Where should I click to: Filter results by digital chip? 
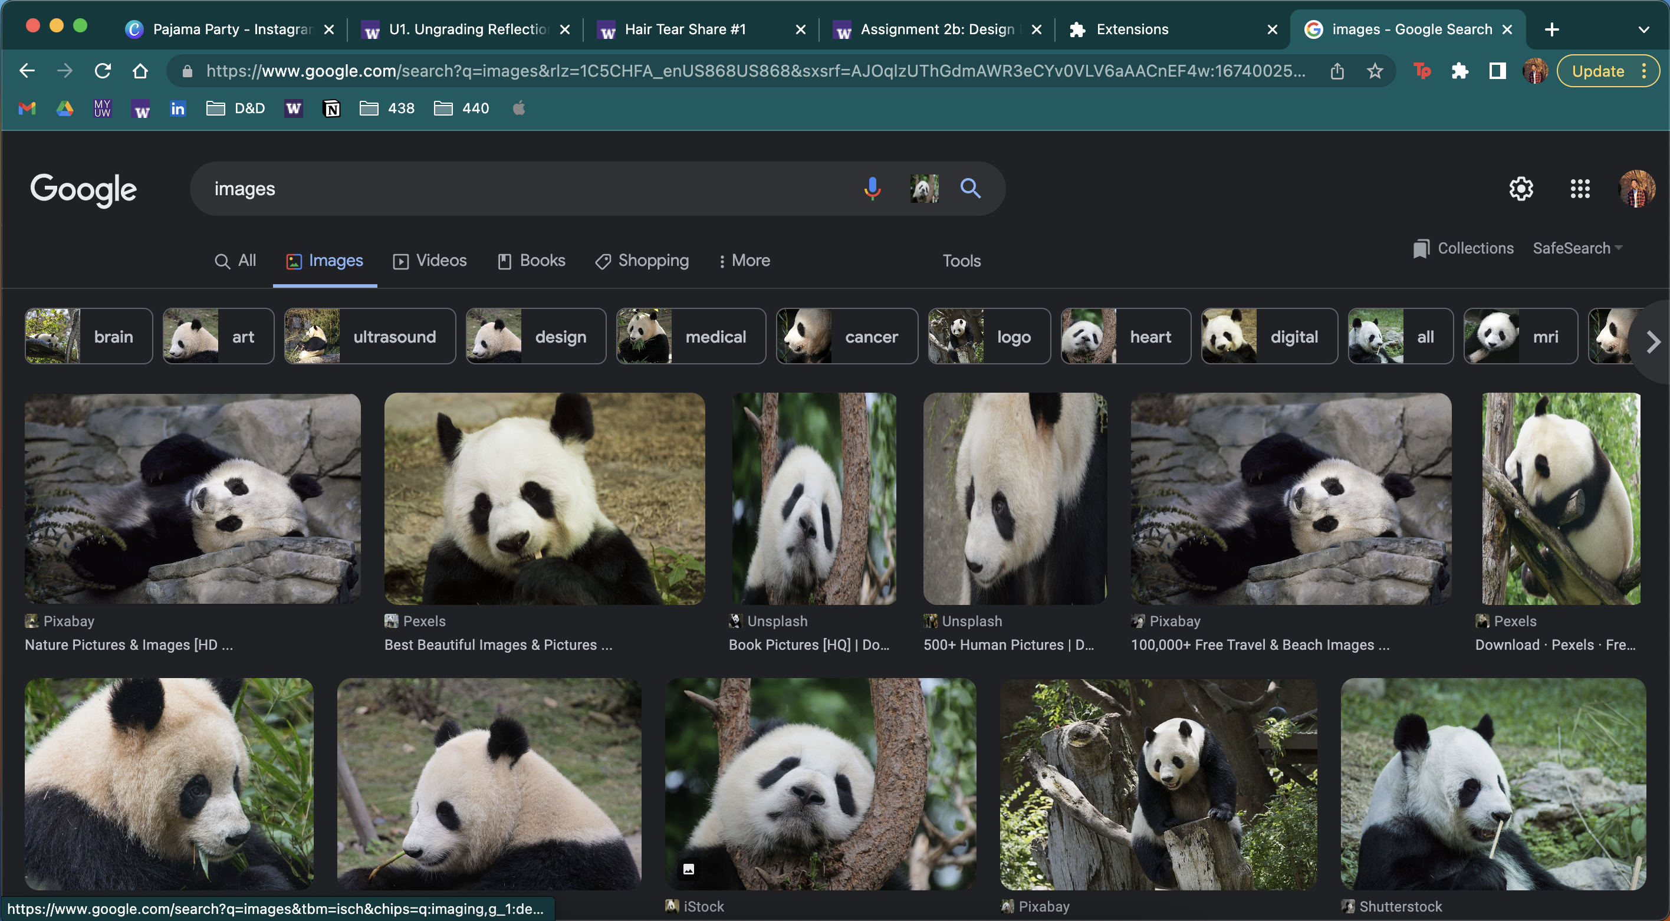[x=1268, y=336]
